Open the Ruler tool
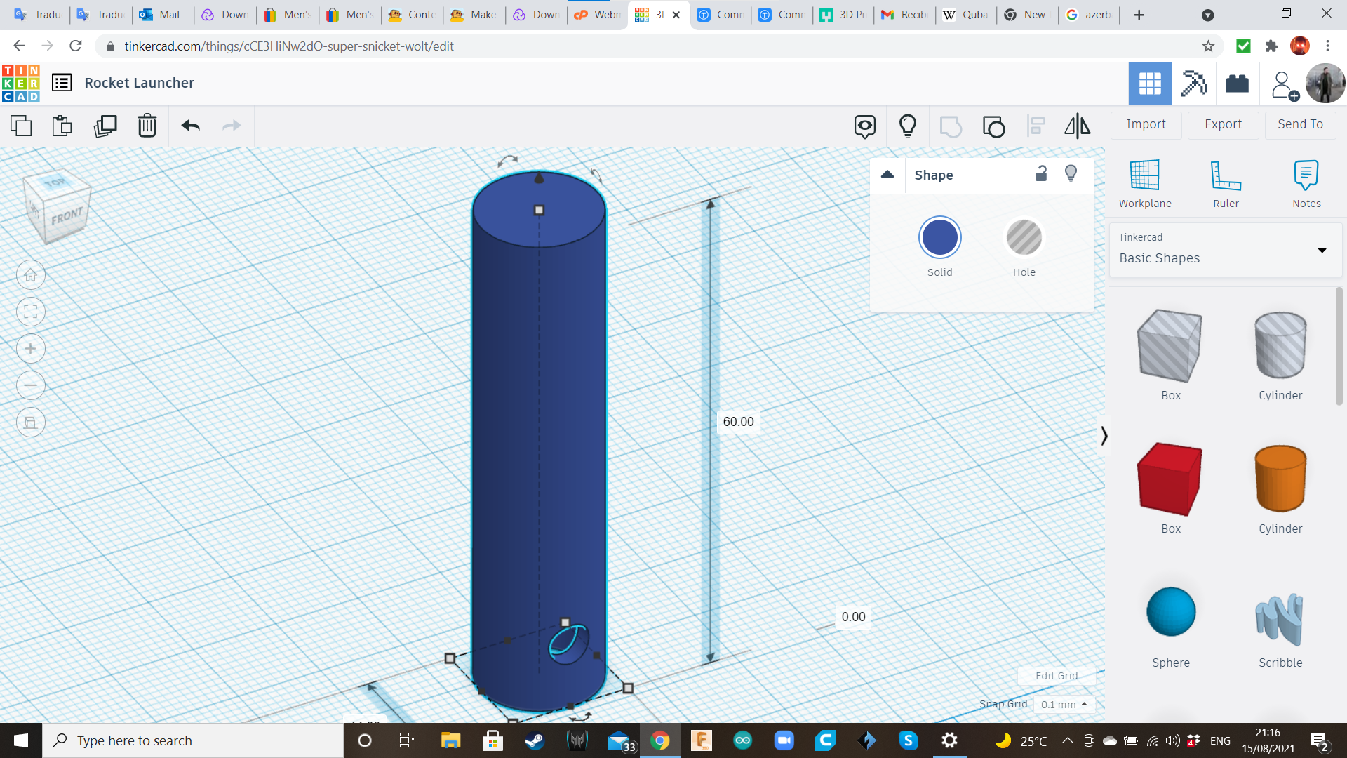Viewport: 1347px width, 758px height. [x=1226, y=182]
